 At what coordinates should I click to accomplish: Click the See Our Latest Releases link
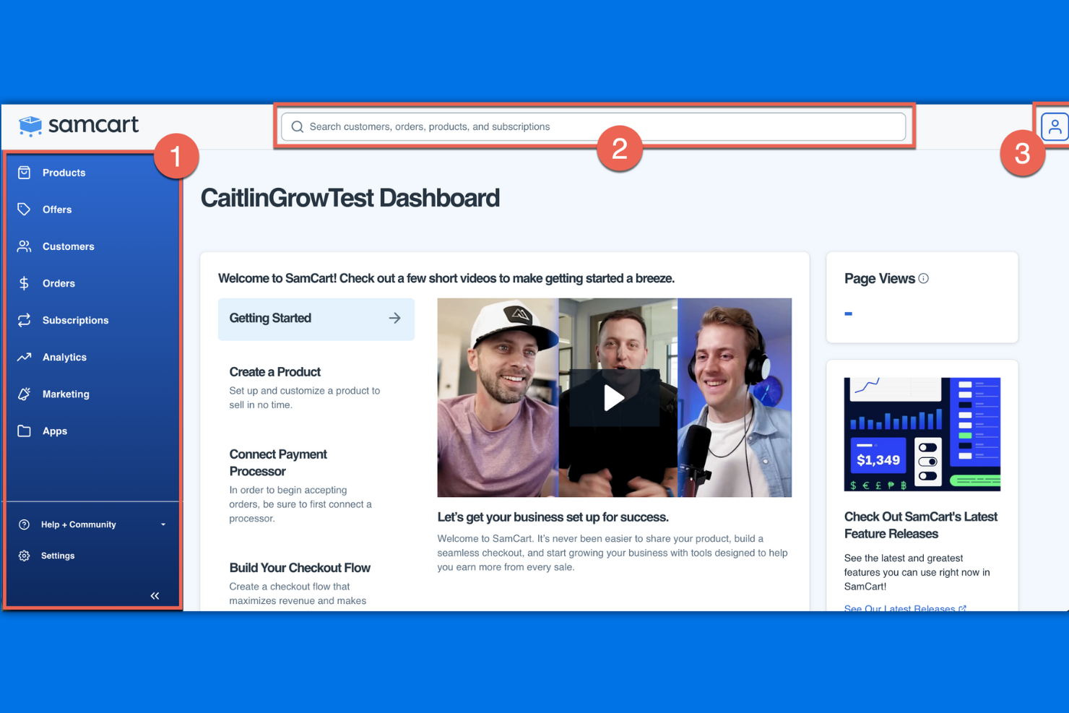(x=900, y=608)
